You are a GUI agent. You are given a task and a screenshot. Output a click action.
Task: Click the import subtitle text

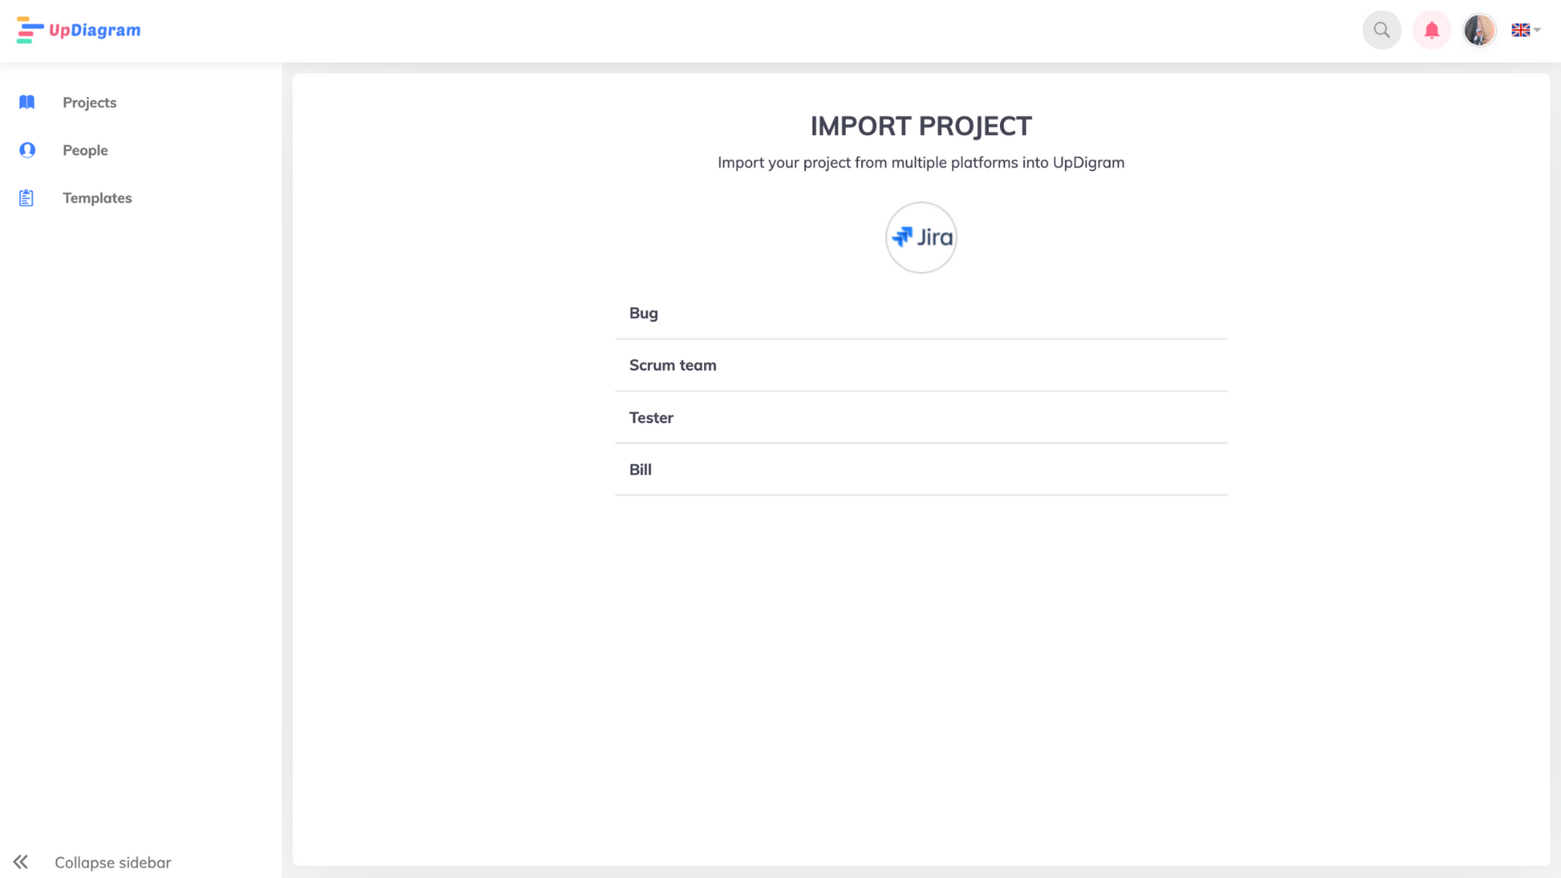(x=921, y=163)
